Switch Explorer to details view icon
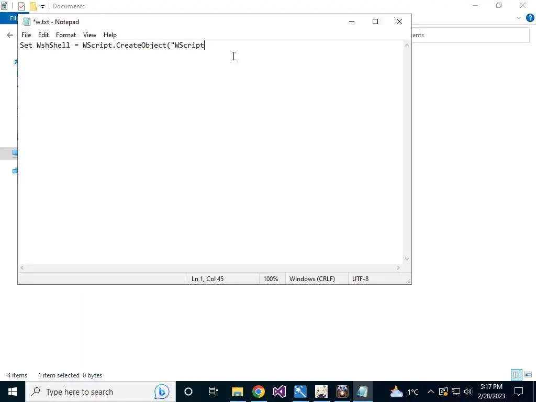The height and width of the screenshot is (402, 536). pyautogui.click(x=517, y=375)
